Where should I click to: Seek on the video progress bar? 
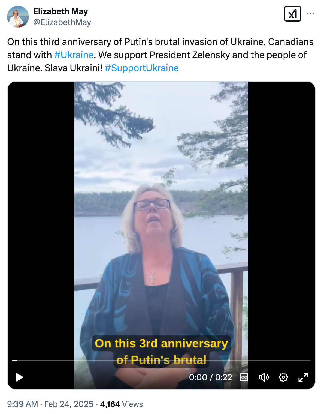161,361
